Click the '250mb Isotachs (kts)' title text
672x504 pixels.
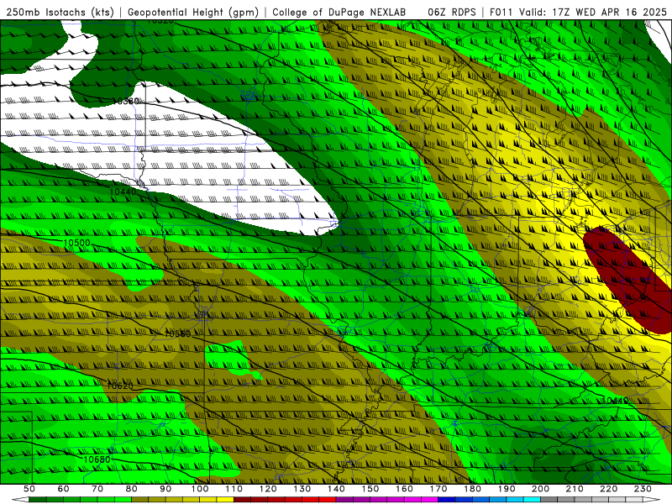tap(60, 12)
